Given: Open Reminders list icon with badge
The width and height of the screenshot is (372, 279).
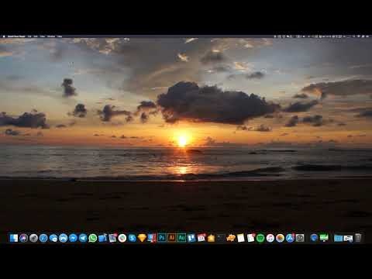Looking at the screenshot, I should click(x=250, y=238).
